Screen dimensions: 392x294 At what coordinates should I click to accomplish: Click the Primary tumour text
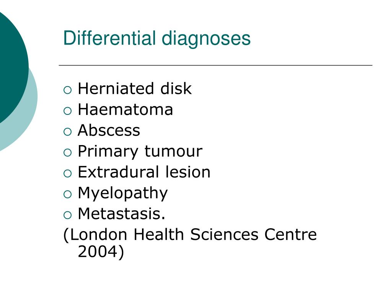(x=140, y=152)
